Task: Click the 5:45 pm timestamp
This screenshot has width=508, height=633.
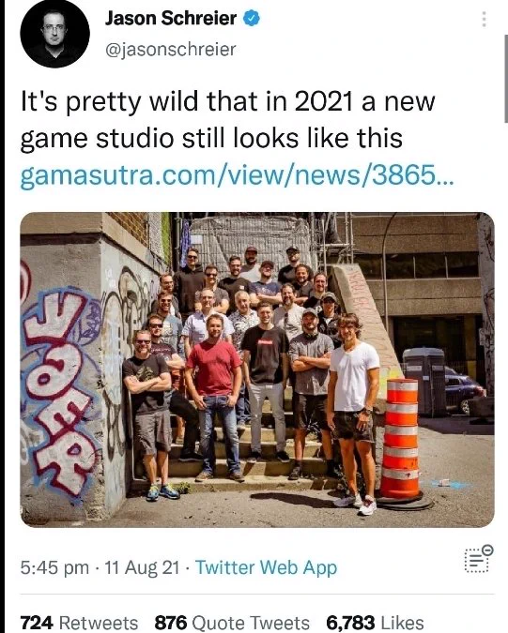Action: 54,567
